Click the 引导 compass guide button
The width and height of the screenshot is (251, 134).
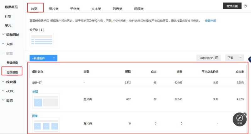coord(239,119)
